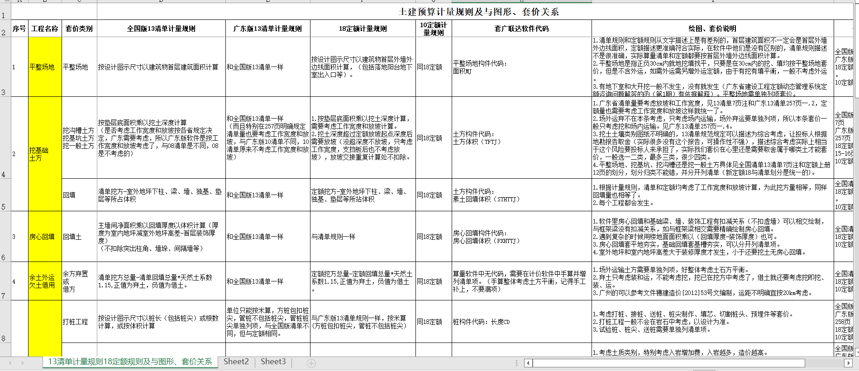Select row header 7
This screenshot has width=859, height=371.
coord(5,281)
